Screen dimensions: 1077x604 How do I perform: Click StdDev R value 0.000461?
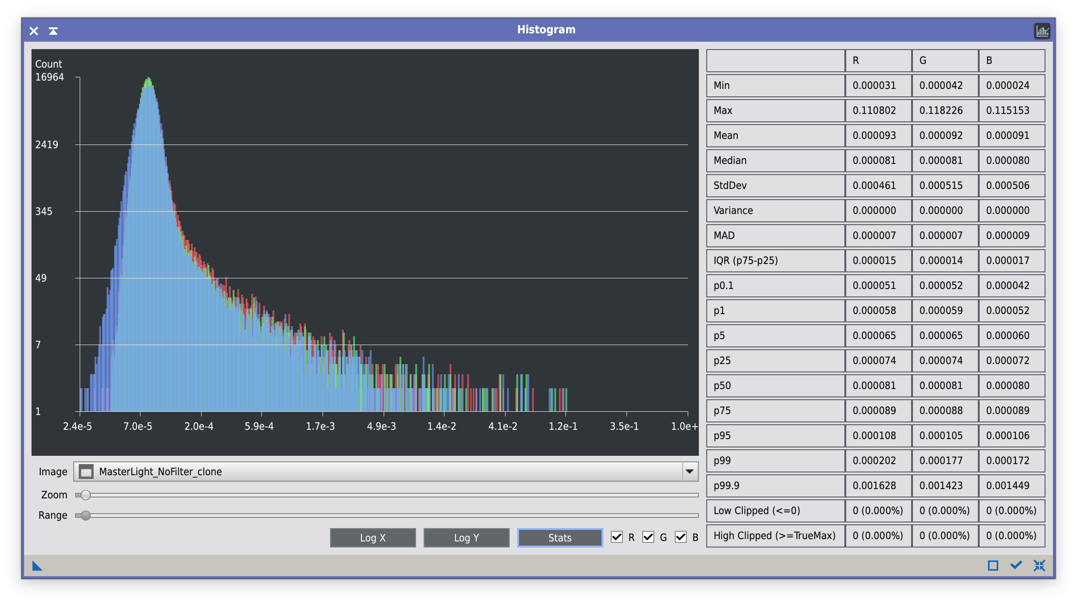coord(878,186)
